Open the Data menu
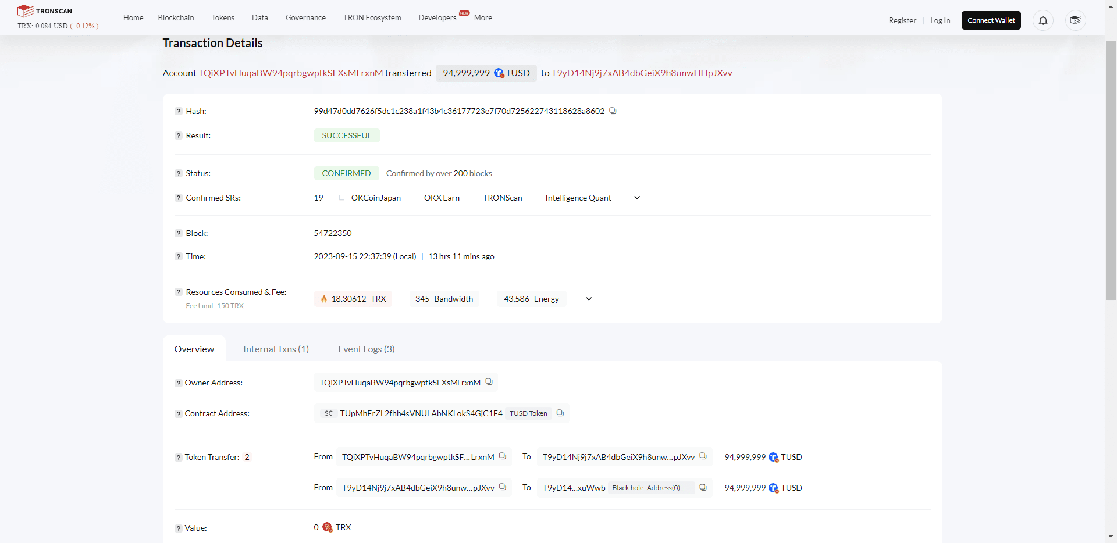This screenshot has width=1117, height=543. (260, 17)
